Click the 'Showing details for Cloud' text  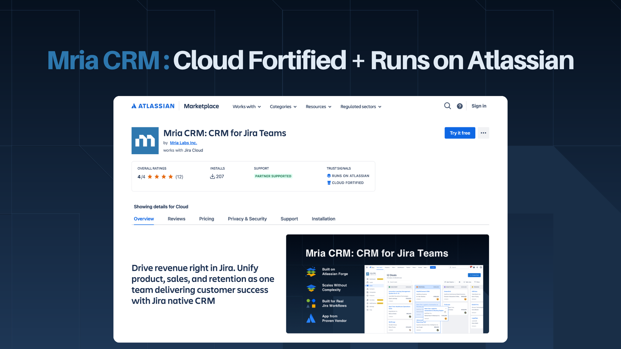coord(161,207)
